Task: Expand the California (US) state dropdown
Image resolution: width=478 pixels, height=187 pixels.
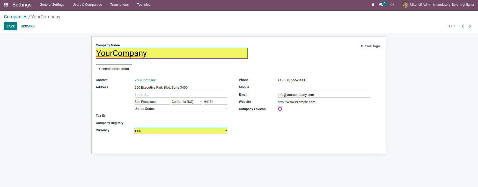Action: click(201, 102)
